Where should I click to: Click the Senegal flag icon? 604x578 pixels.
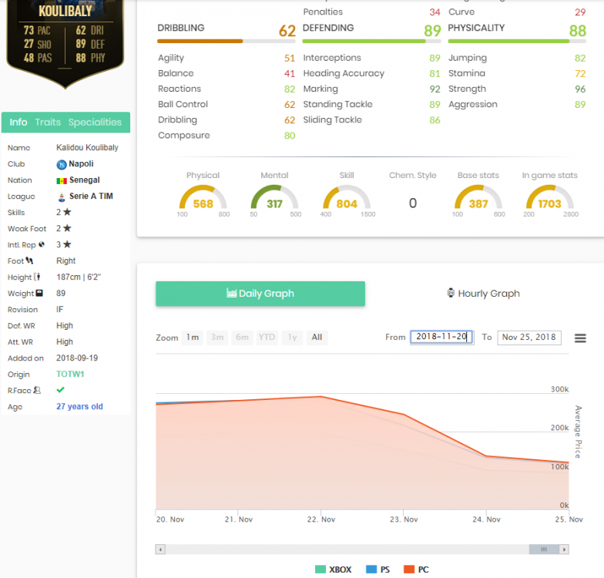click(x=62, y=180)
